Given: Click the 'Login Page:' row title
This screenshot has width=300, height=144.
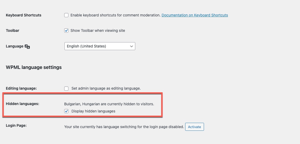Looking at the screenshot, I should coord(16,125).
